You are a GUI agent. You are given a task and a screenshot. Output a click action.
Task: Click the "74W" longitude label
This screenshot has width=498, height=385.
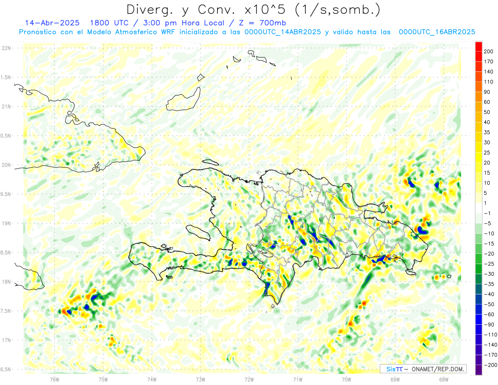click(152, 379)
